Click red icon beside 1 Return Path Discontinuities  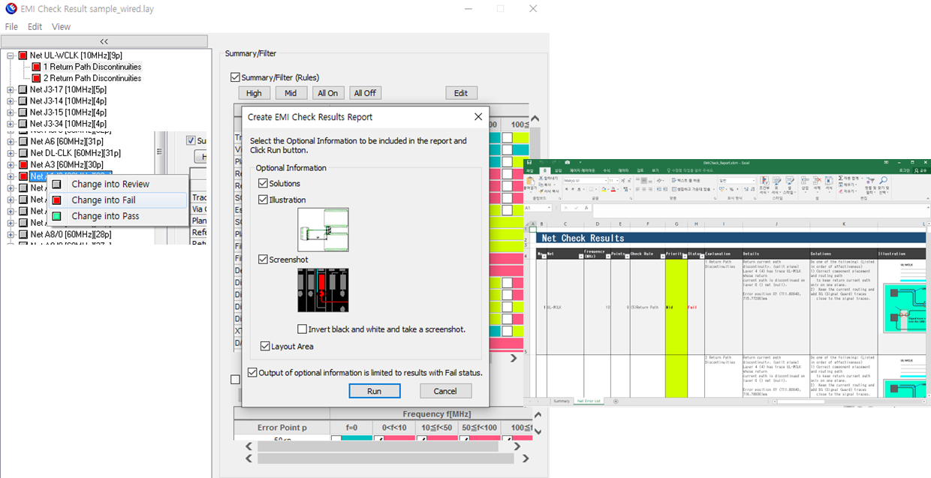36,67
